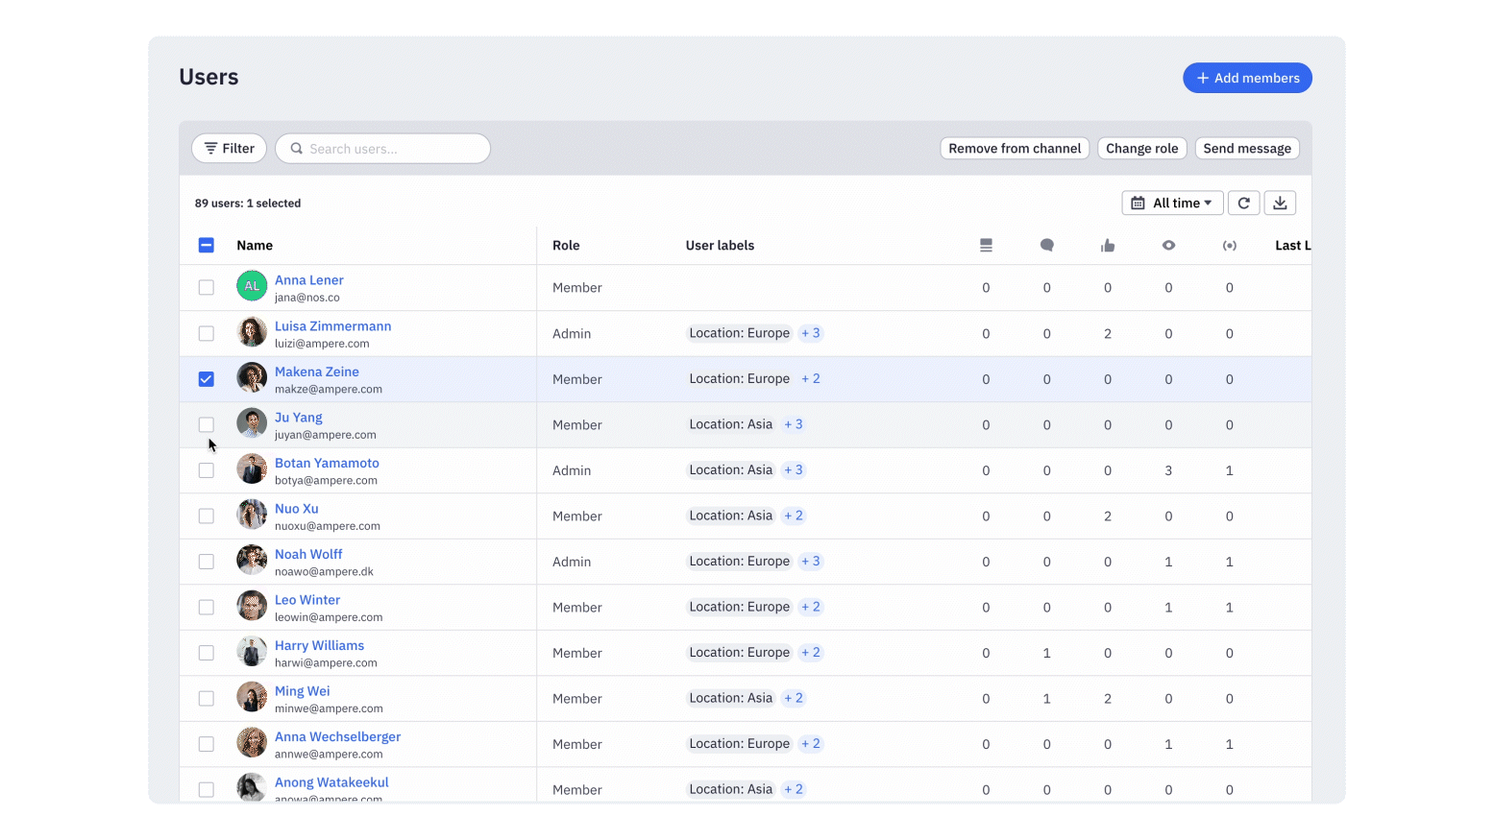1494x840 pixels.
Task: Open Anna Lener's profile link
Action: [x=308, y=279]
